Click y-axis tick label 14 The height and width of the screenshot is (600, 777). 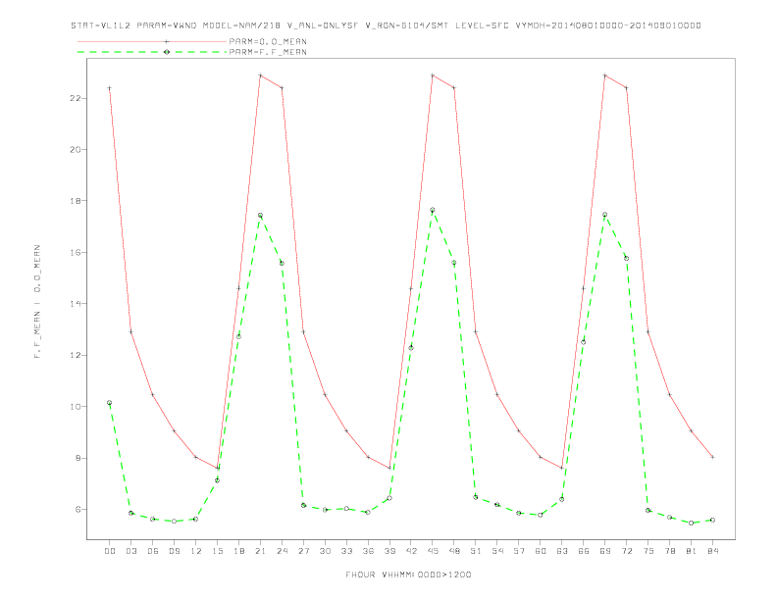coord(76,304)
